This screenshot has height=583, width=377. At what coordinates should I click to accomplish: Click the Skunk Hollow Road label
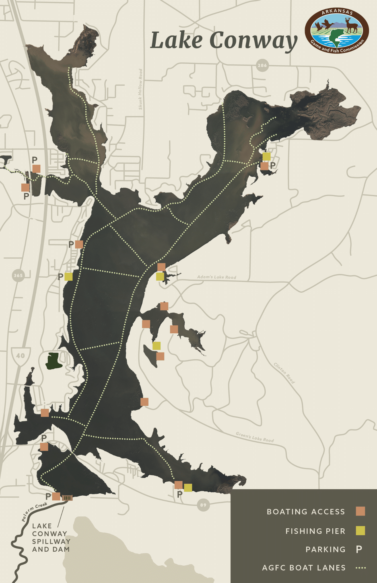tap(140, 89)
